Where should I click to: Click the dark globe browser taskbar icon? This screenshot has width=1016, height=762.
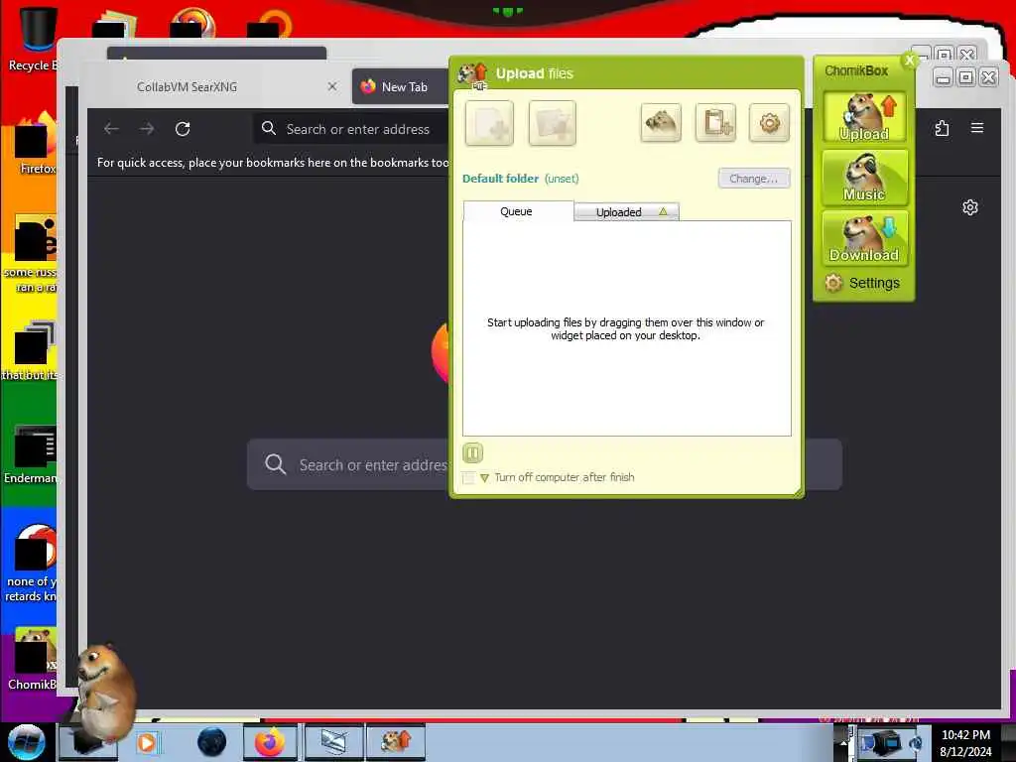coord(212,742)
